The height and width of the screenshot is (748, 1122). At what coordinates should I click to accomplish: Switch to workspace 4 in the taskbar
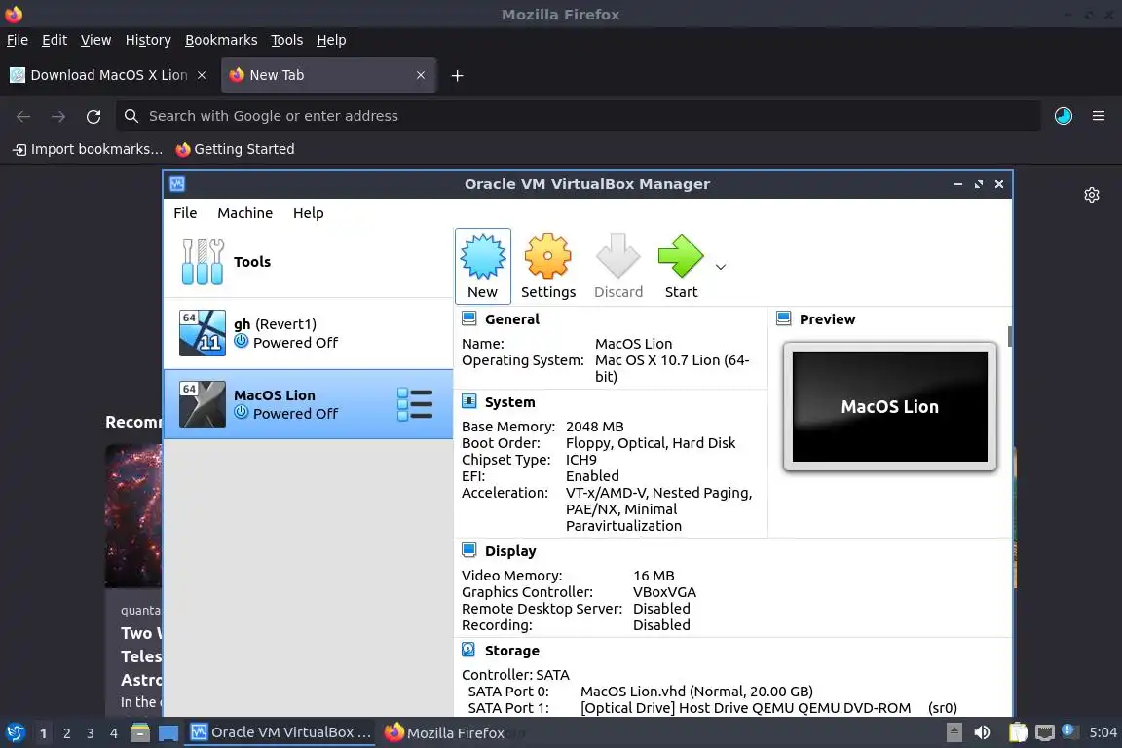114,733
